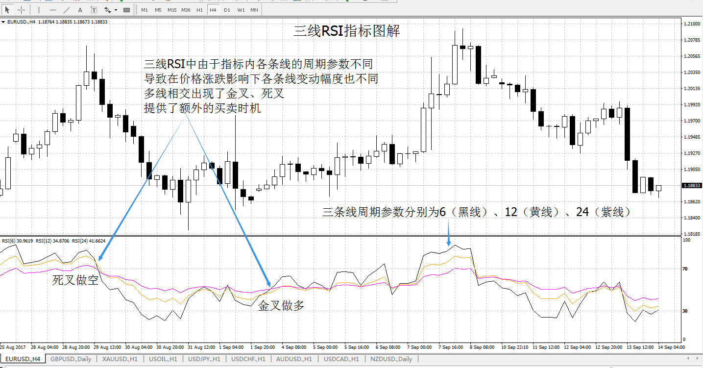703x368 pixels.
Task: Click the RSI level 70 axis label
Action: (x=686, y=269)
